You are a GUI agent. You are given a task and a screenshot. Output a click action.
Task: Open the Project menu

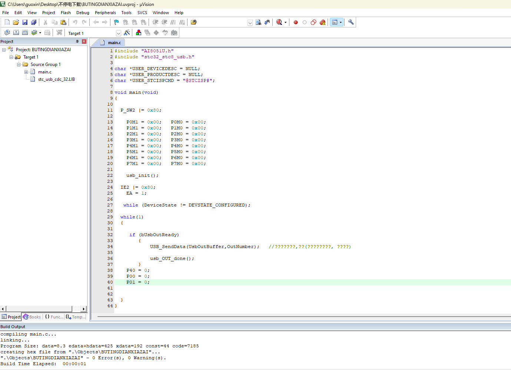(49, 13)
